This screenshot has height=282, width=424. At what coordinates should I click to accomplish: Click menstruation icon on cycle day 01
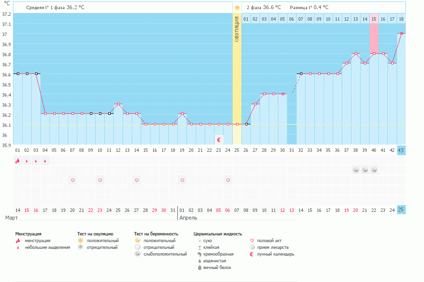17,161
